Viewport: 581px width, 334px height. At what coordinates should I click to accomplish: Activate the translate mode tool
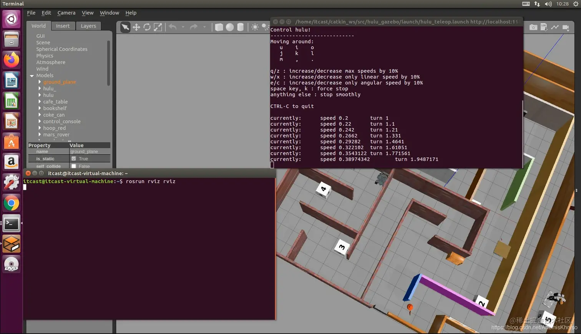pos(136,27)
